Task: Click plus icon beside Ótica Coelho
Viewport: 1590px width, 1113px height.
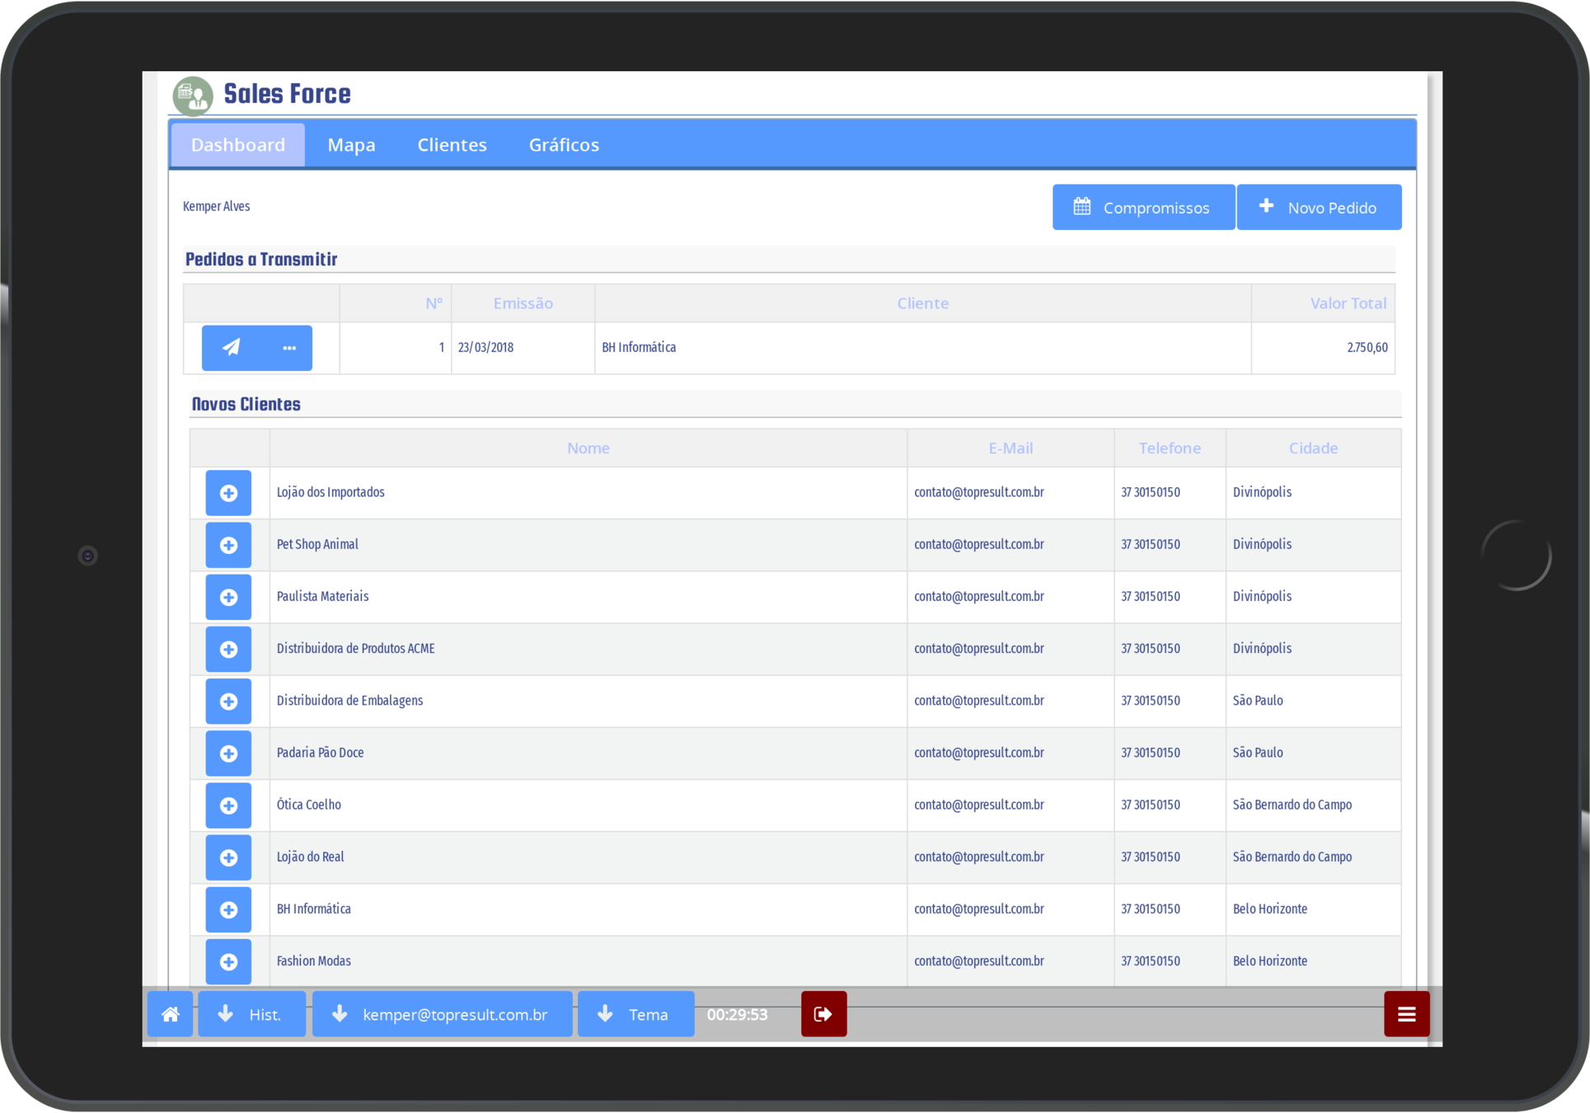Action: 228,805
